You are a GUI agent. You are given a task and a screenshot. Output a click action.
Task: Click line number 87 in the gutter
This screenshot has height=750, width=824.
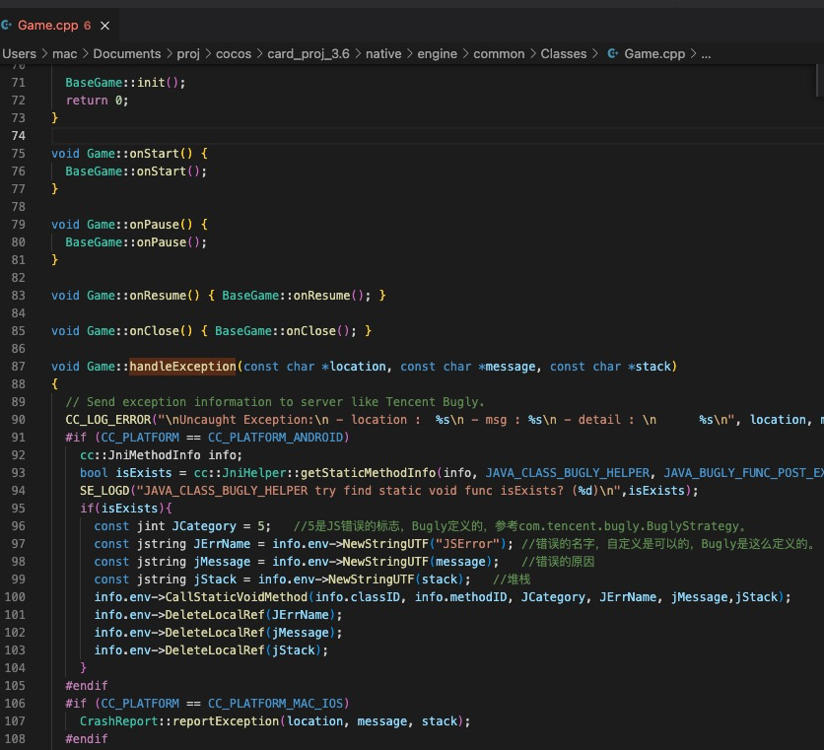pyautogui.click(x=17, y=367)
